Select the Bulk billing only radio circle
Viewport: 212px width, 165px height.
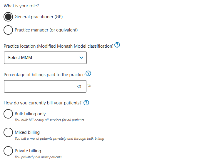click(8, 114)
